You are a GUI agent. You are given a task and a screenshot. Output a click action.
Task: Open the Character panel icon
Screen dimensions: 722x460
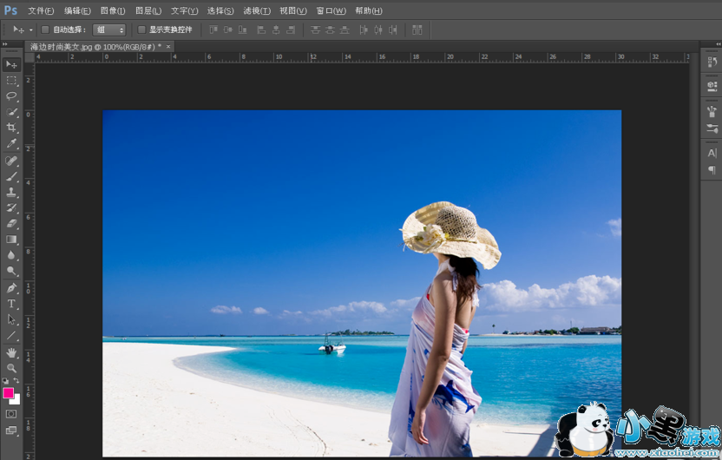click(712, 153)
